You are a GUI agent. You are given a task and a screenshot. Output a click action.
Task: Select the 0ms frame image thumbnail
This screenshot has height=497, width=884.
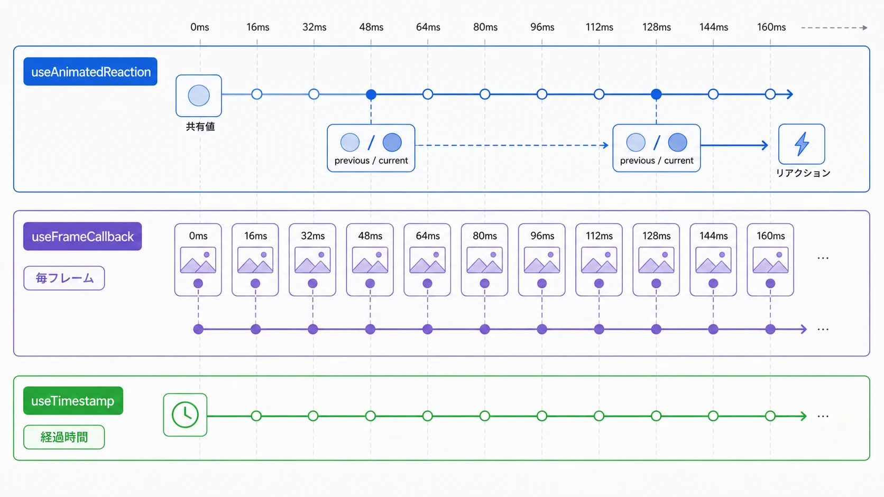coord(198,260)
